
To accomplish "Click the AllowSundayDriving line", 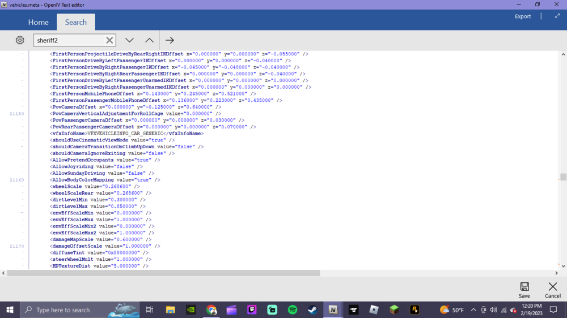I will coord(102,173).
